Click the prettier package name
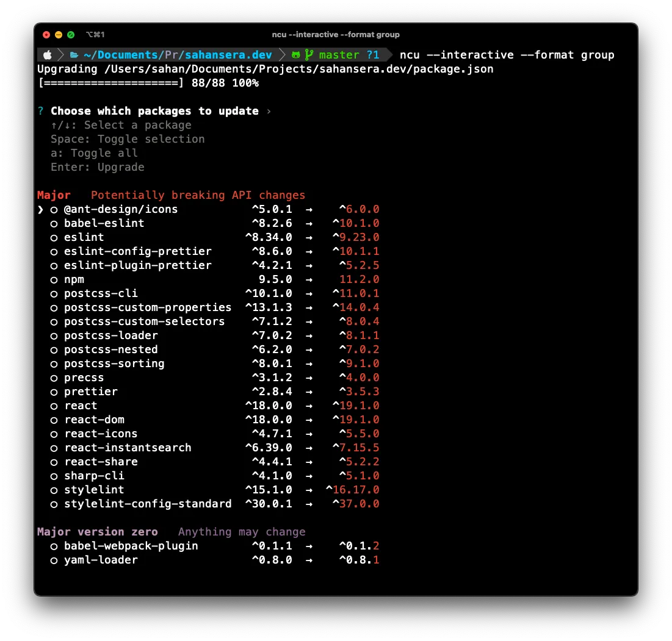672x641 pixels. (x=91, y=392)
